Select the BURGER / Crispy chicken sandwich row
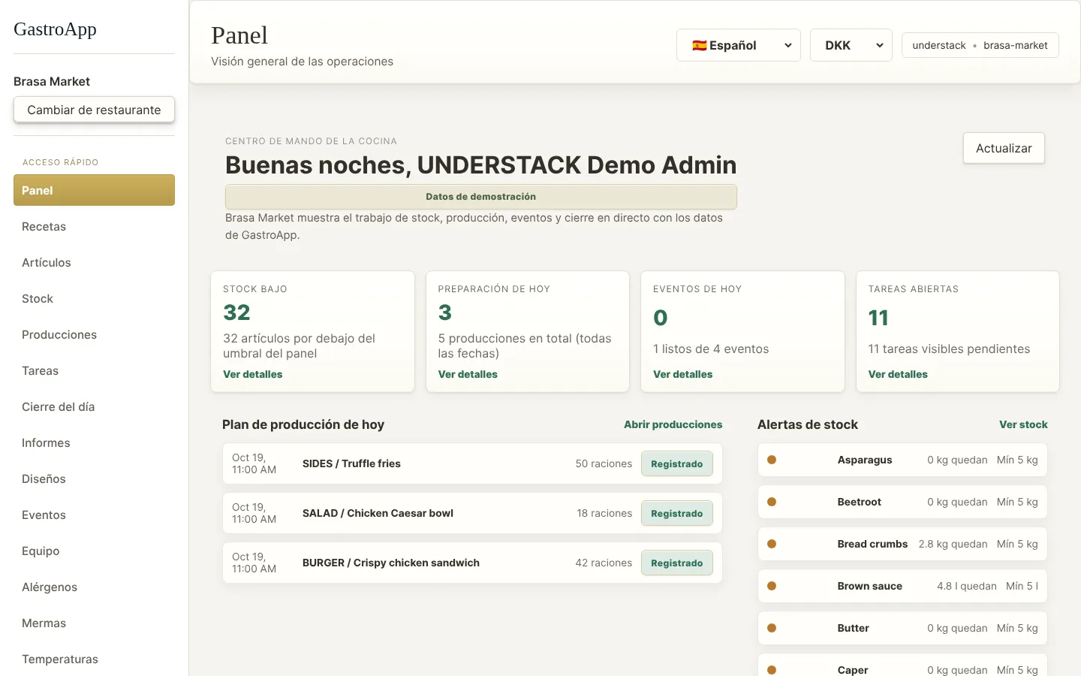Screen dimensions: 1081x676 click(x=472, y=563)
